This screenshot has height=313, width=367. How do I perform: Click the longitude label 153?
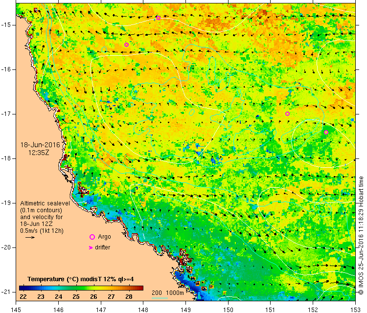pyautogui.click(x=355, y=310)
